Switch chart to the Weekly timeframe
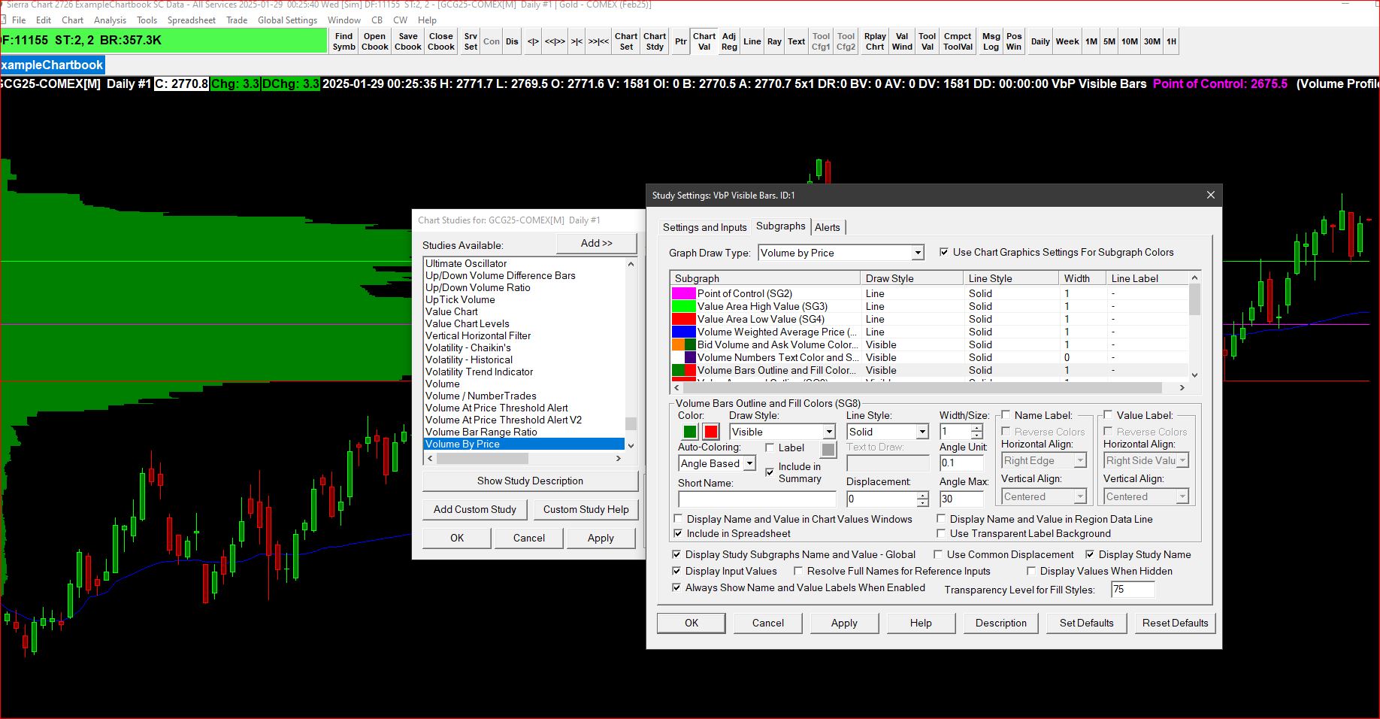Image resolution: width=1380 pixels, height=719 pixels. coord(1067,41)
